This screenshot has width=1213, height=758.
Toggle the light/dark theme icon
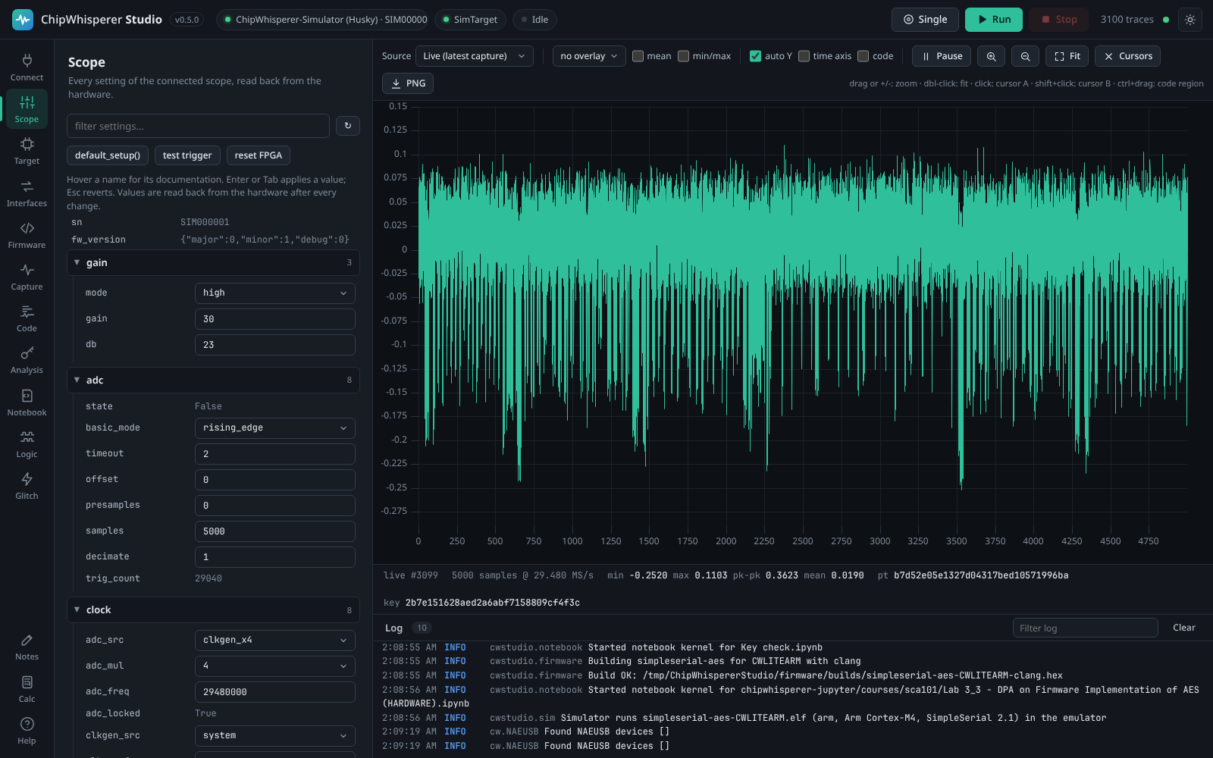tap(1190, 20)
